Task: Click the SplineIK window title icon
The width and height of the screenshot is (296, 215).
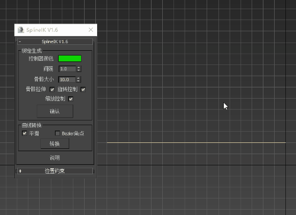Action: (x=21, y=30)
